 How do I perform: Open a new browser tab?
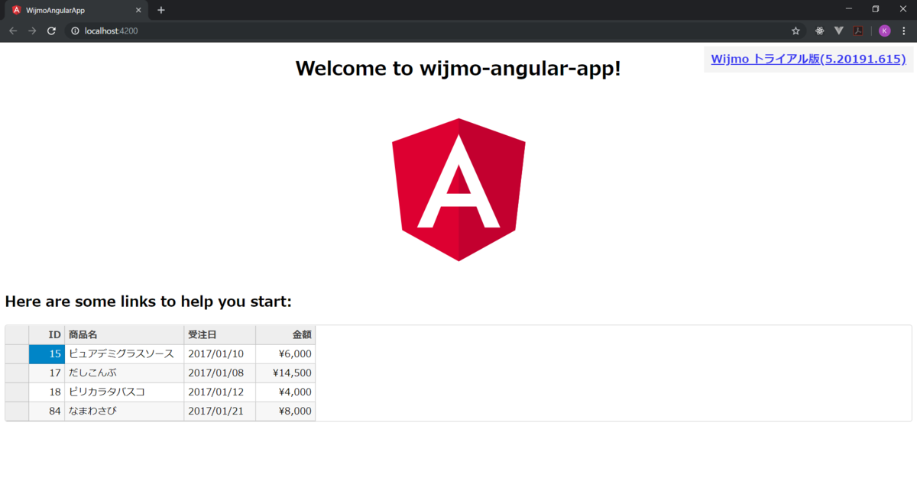pyautogui.click(x=161, y=10)
